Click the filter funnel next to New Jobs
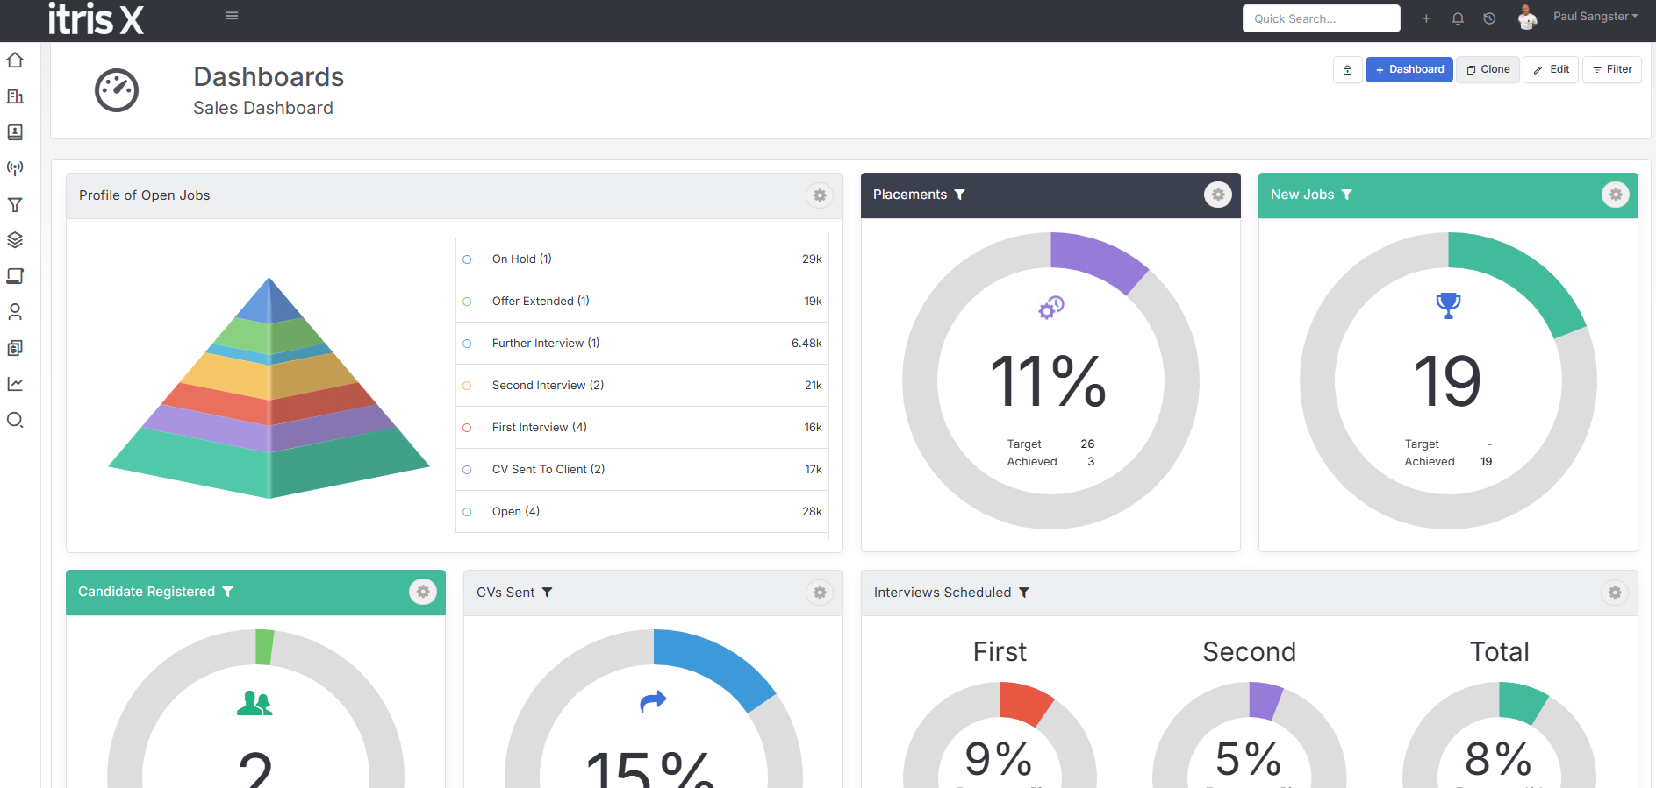Screen dimensions: 1656x788 pos(1346,195)
